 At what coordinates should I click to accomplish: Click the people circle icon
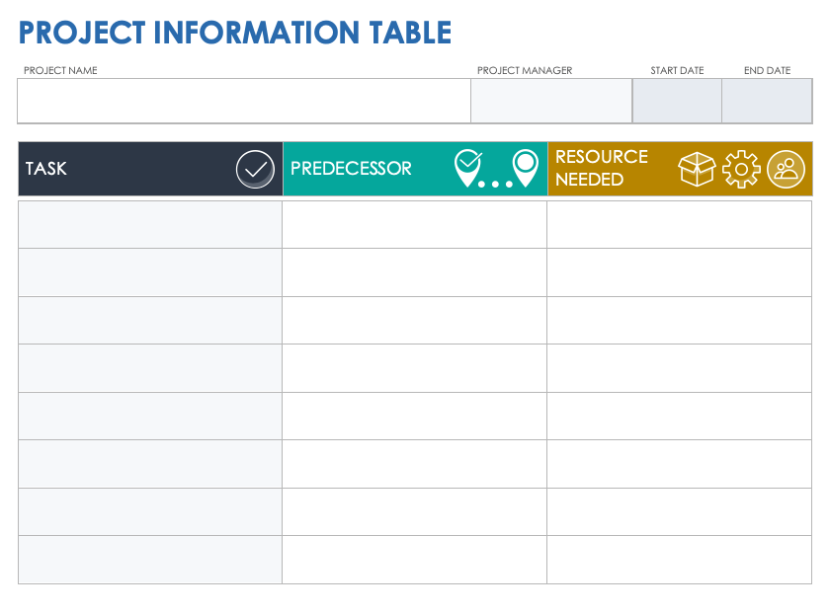click(x=786, y=169)
